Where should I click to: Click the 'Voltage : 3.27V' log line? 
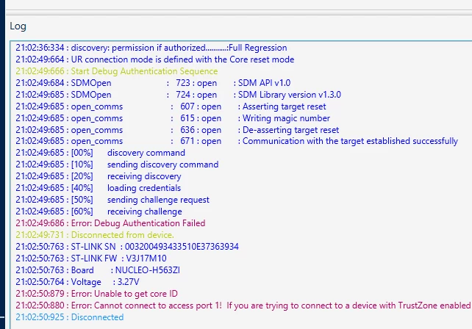(x=77, y=281)
